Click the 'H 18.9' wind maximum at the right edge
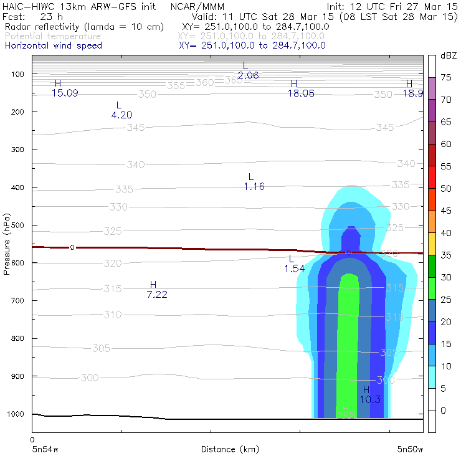Viewport: 461px width, 461px height. point(412,89)
